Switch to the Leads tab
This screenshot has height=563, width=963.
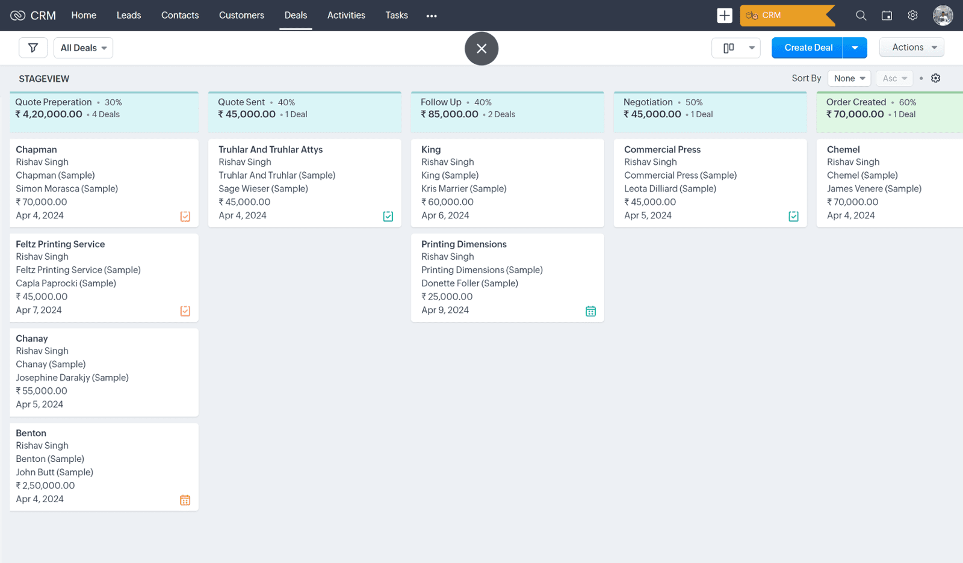[x=129, y=16]
